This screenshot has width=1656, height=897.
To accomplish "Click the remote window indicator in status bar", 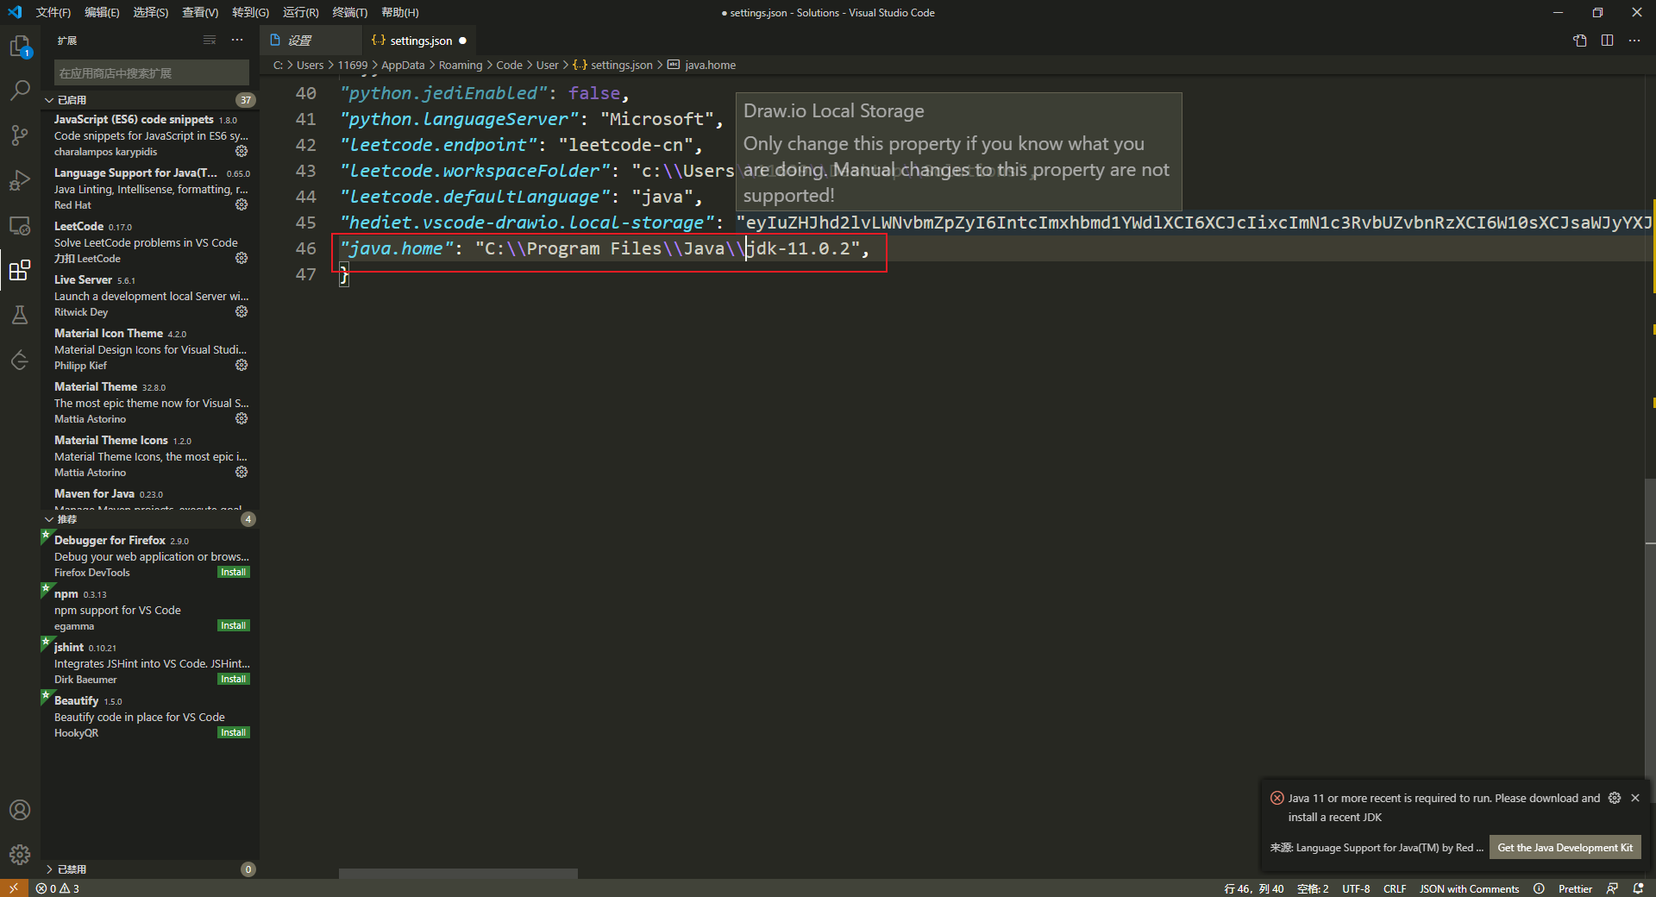I will (x=14, y=888).
